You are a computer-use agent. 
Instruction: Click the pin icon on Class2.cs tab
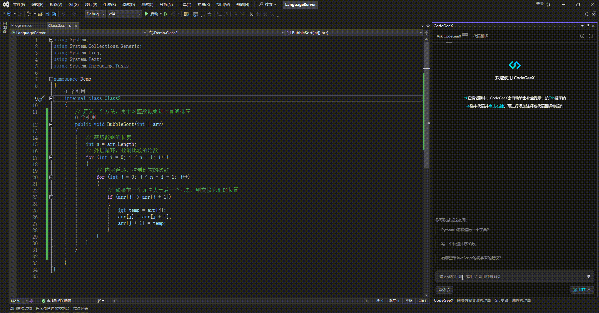pos(70,26)
